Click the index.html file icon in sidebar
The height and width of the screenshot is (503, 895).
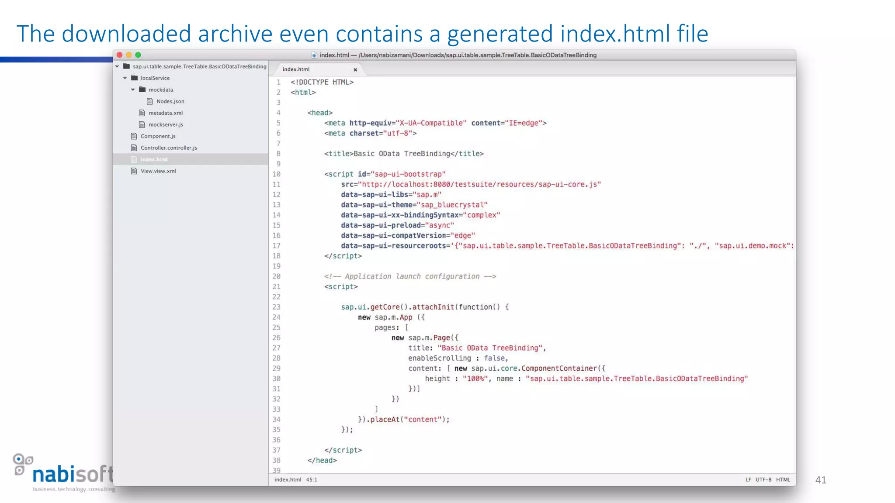click(x=134, y=159)
